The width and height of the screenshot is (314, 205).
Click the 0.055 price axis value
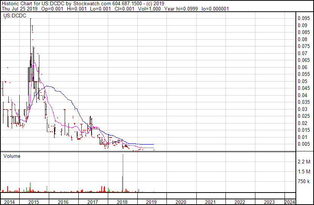click(x=303, y=74)
